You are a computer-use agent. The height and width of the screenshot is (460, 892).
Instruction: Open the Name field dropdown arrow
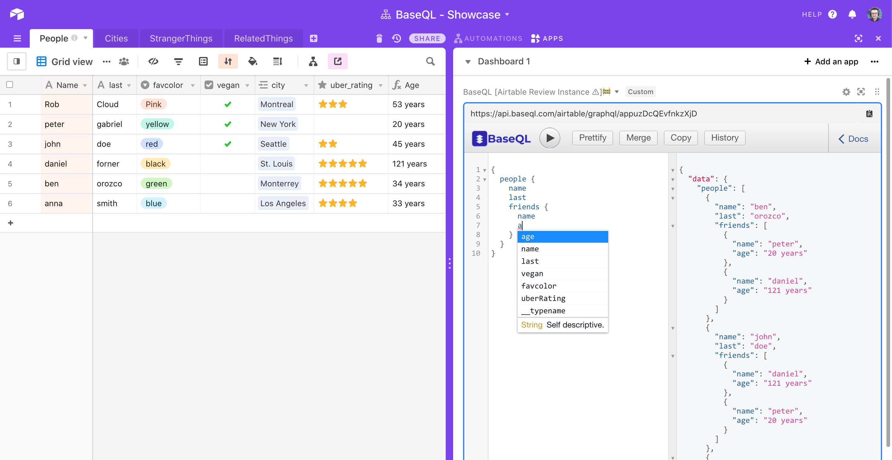86,85
